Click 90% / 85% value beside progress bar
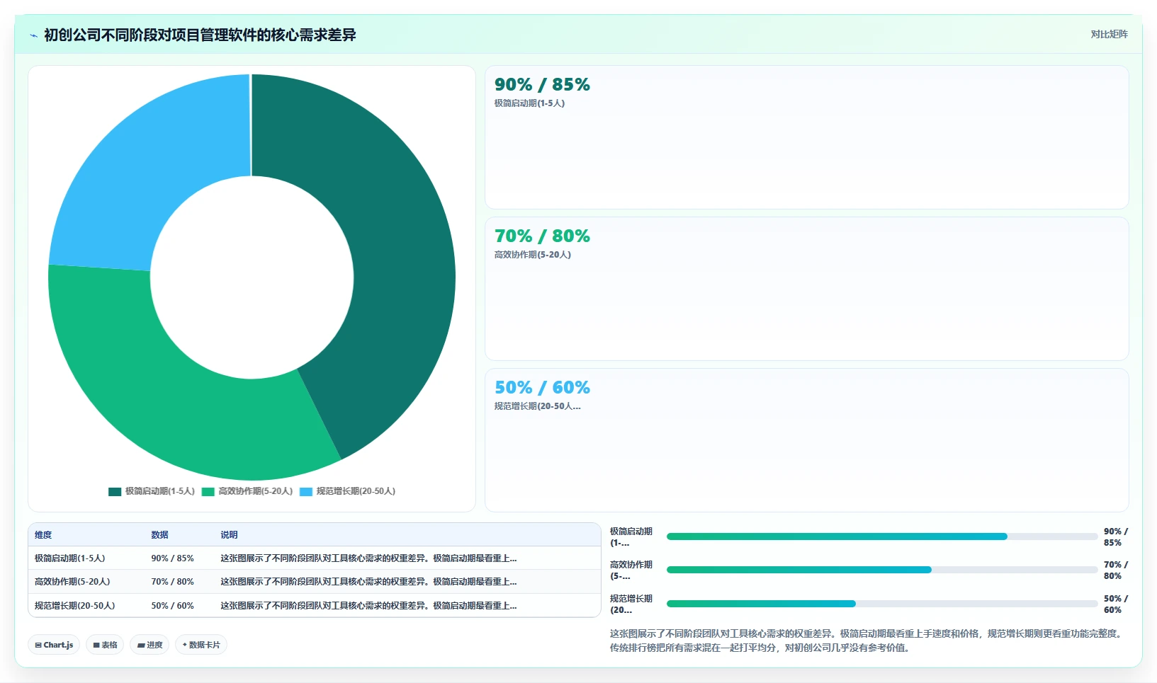 point(1116,537)
